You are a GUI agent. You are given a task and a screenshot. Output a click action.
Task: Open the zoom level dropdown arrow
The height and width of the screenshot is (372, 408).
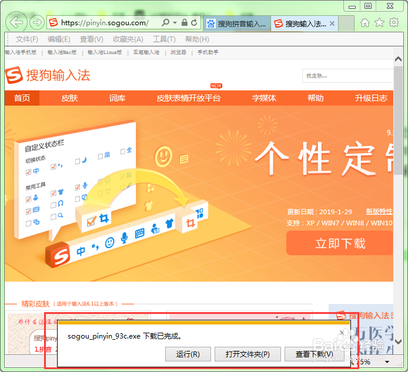click(387, 362)
